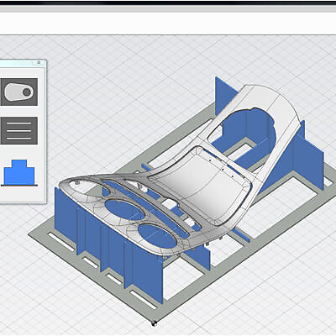Open the three horizontal lines slicing icon

(x=18, y=130)
